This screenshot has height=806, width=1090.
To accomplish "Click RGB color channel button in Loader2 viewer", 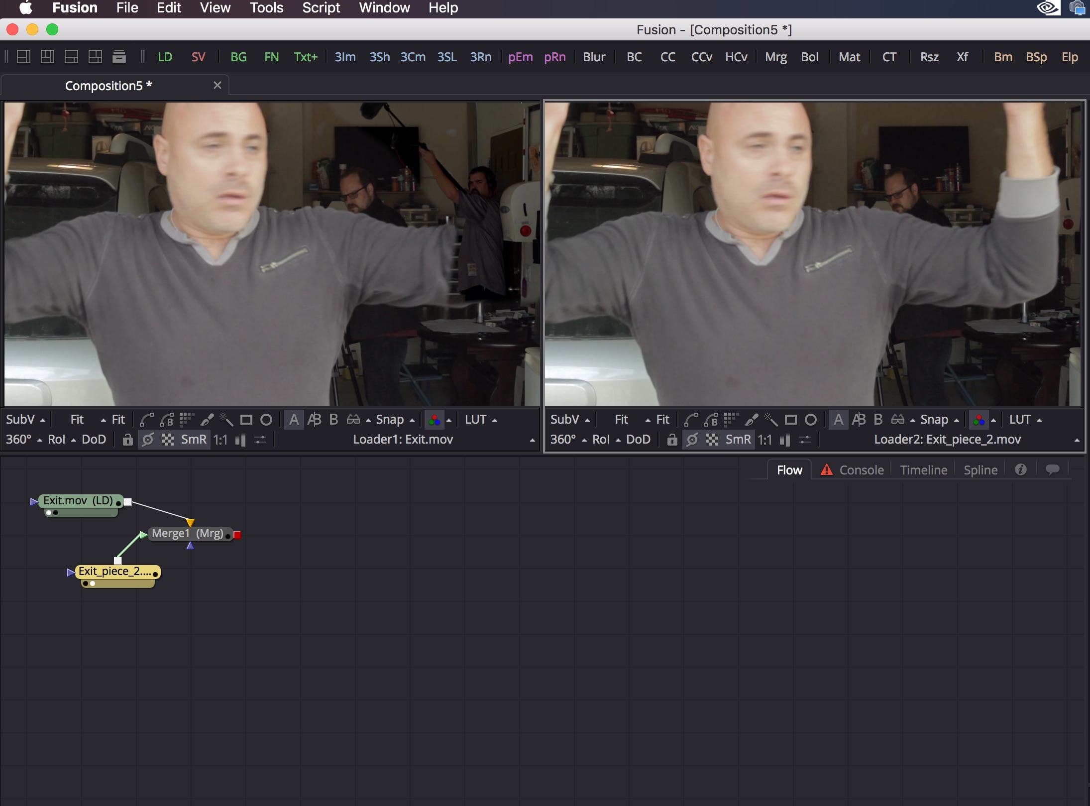I will (x=979, y=420).
